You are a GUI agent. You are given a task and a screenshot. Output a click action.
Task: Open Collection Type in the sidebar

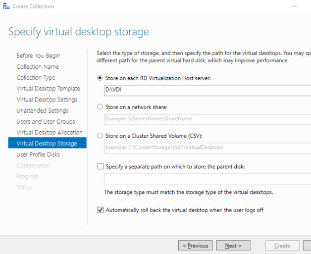tap(36, 78)
